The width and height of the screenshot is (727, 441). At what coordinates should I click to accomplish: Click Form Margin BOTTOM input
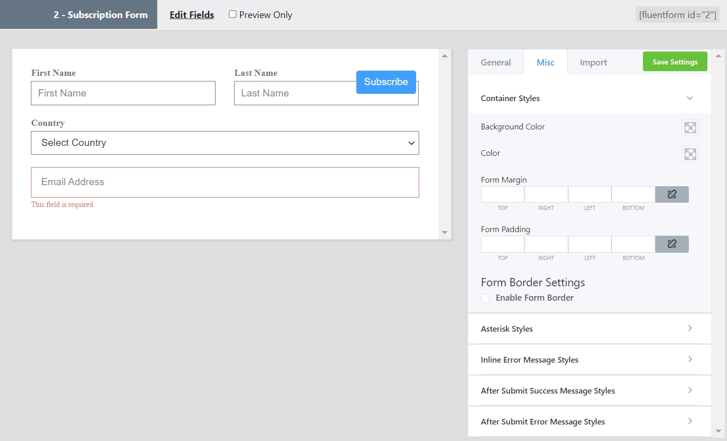coord(633,194)
